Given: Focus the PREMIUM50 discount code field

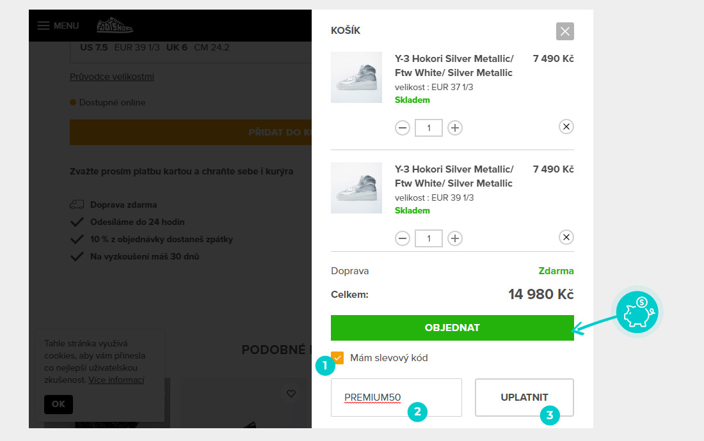Looking at the screenshot, I should click(x=396, y=398).
